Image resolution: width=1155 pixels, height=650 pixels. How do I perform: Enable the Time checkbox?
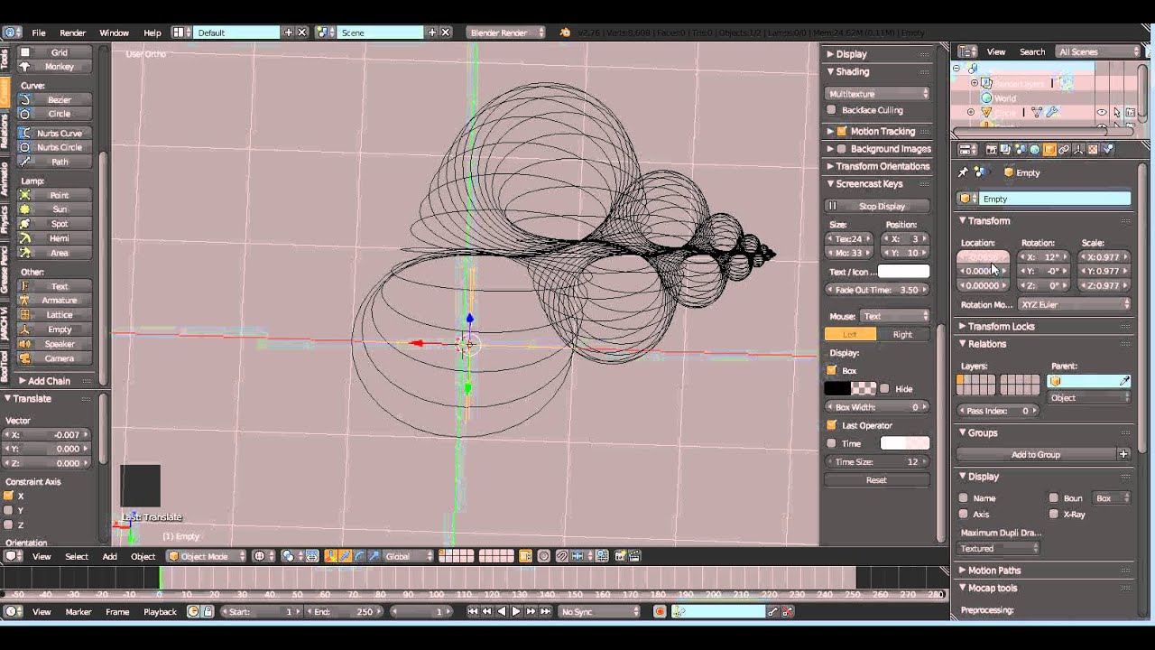click(831, 444)
